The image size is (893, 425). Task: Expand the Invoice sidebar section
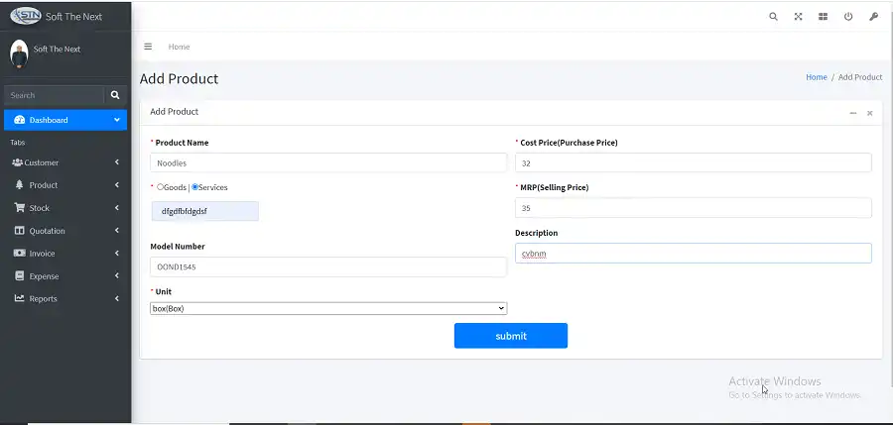[x=64, y=254]
